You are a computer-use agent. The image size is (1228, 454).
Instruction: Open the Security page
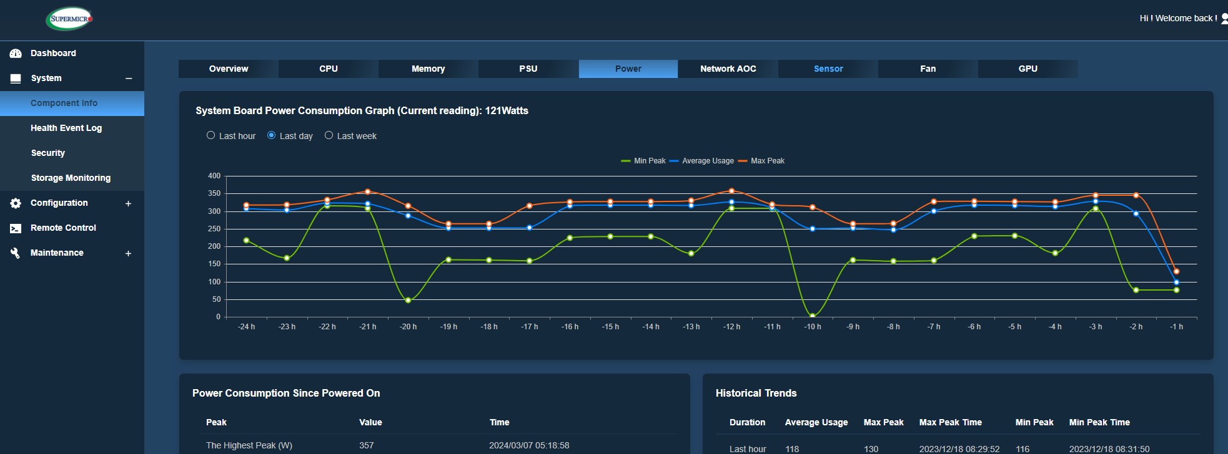(x=72, y=153)
